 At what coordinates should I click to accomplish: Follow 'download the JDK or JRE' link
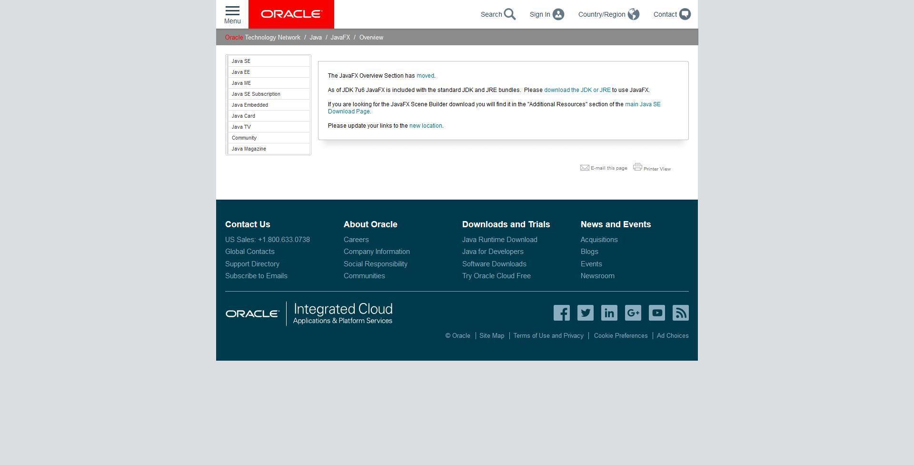point(577,90)
